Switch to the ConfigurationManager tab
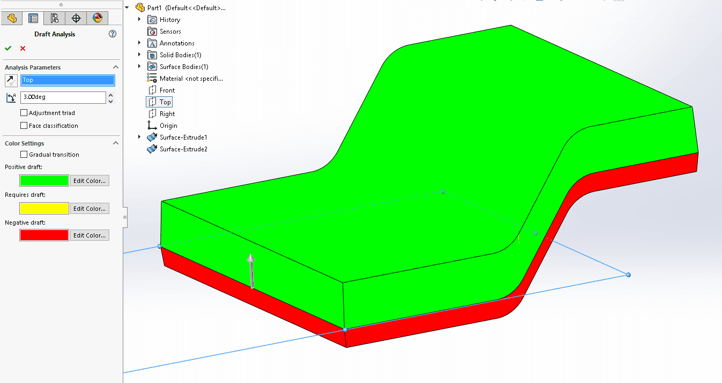722x383 pixels. 55,18
